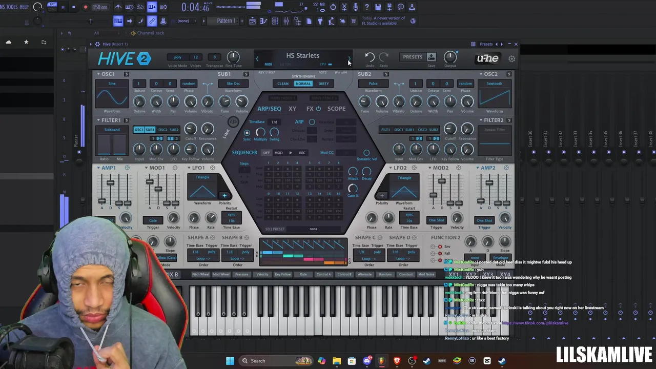Image resolution: width=656 pixels, height=369 pixels.
Task: Click the save project floppy icon
Action: 378,7
